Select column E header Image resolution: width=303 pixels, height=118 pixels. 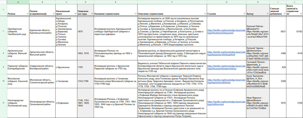[115, 2]
